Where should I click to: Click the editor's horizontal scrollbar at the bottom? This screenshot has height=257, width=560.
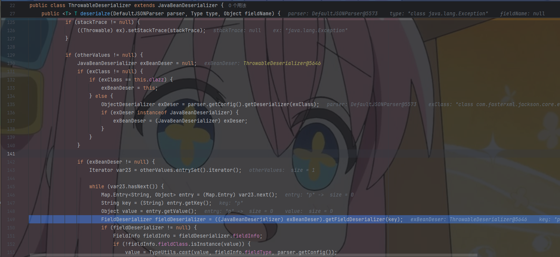(x=253, y=256)
